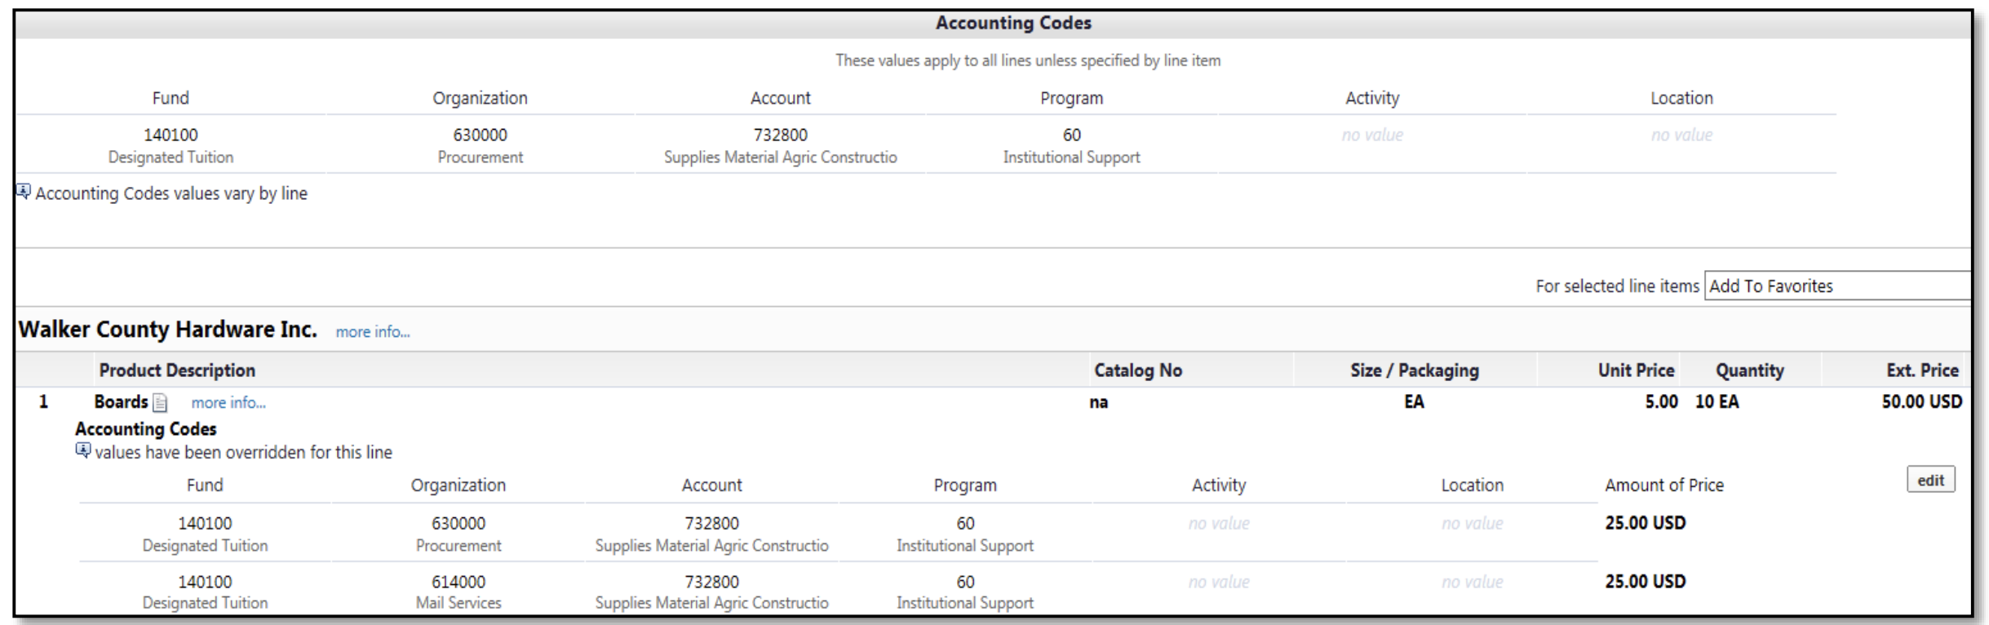The height and width of the screenshot is (625, 1989).
Task: Click the info icon beside 'Accounting Codes values vary by line'
Action: point(24,192)
